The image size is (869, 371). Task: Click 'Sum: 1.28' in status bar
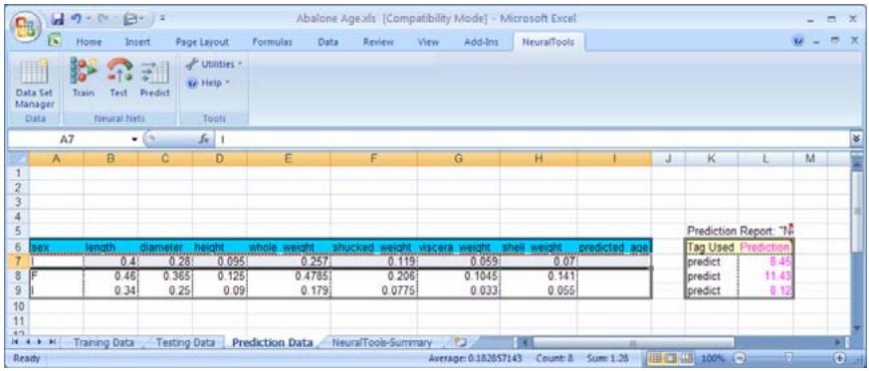(607, 358)
